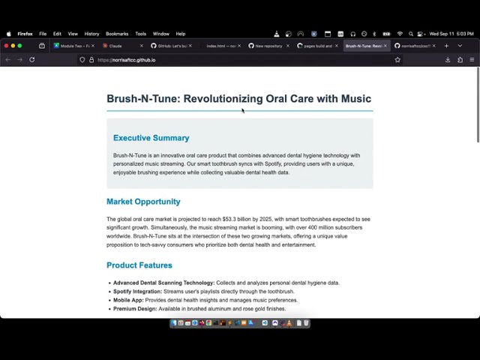Open the Extensions button
The height and width of the screenshot is (360, 480).
(460, 60)
